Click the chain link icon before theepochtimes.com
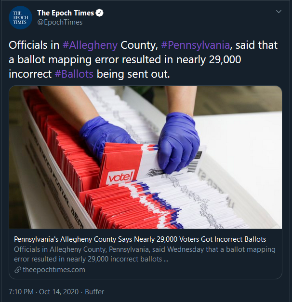 click(x=17, y=270)
